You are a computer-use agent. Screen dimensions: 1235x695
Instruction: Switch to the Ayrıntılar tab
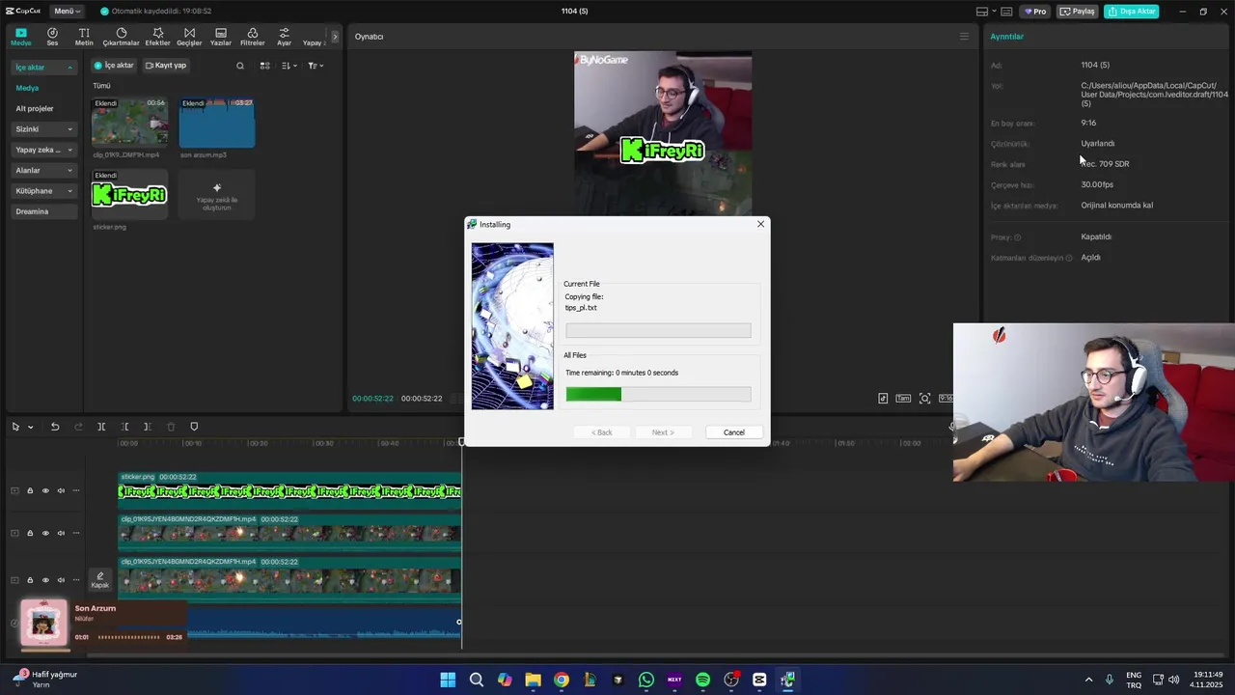1006,37
